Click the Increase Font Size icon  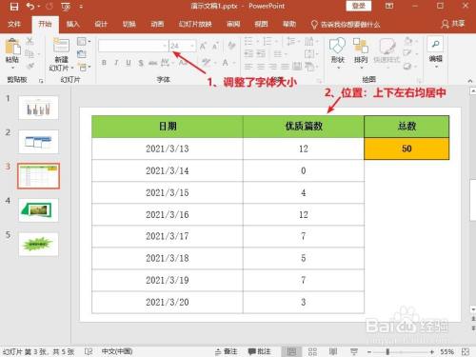[203, 47]
